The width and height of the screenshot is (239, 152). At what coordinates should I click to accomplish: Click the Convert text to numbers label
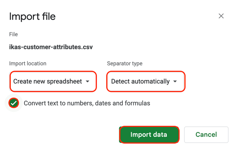coord(87,103)
